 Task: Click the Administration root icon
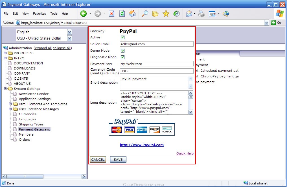5,48
